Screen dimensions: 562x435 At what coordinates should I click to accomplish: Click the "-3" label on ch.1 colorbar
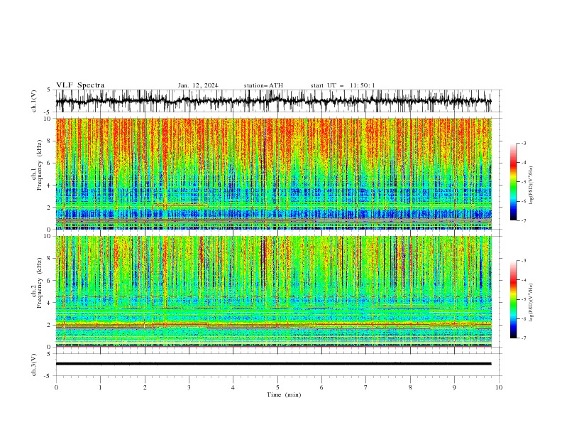pyautogui.click(x=523, y=143)
